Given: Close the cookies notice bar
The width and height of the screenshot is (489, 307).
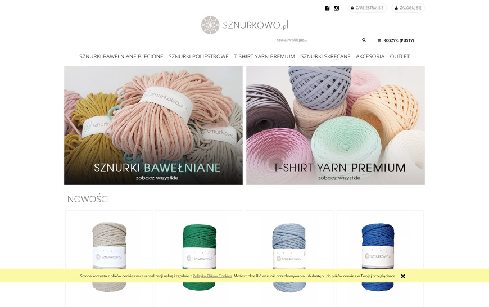Looking at the screenshot, I should [403, 276].
